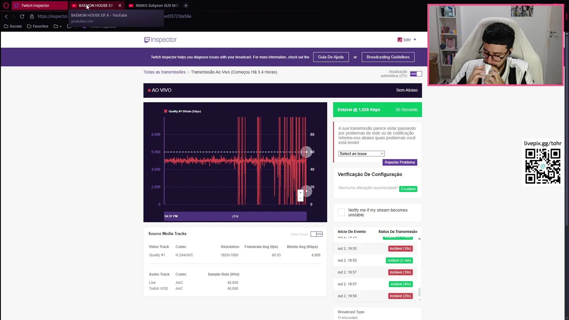Click the 4,869 bitrate average value

tap(316, 255)
